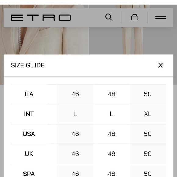This screenshot has height=177, width=177.
Task: Click the SIZE GUIDE heading
Action: click(28, 65)
